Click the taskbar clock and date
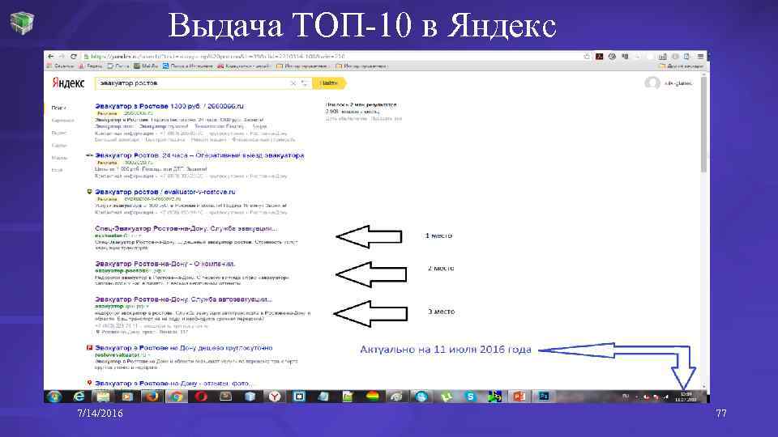The image size is (778, 437). (x=686, y=397)
